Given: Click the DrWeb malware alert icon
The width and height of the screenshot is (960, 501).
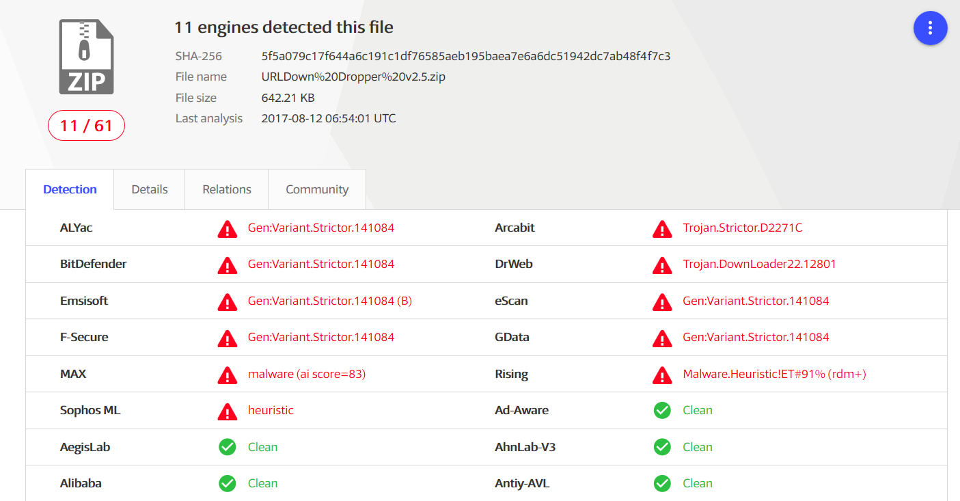Looking at the screenshot, I should pyautogui.click(x=662, y=265).
